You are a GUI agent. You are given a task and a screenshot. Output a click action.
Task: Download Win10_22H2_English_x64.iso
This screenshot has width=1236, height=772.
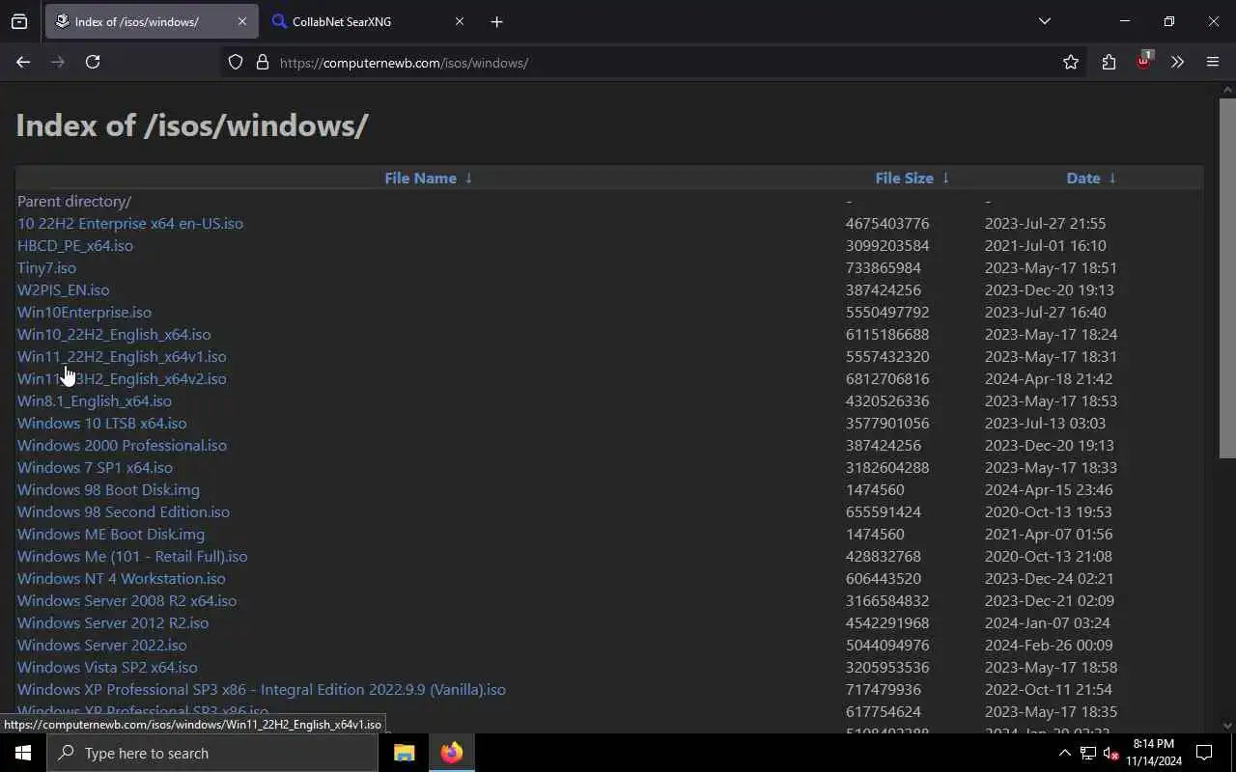pos(114,334)
